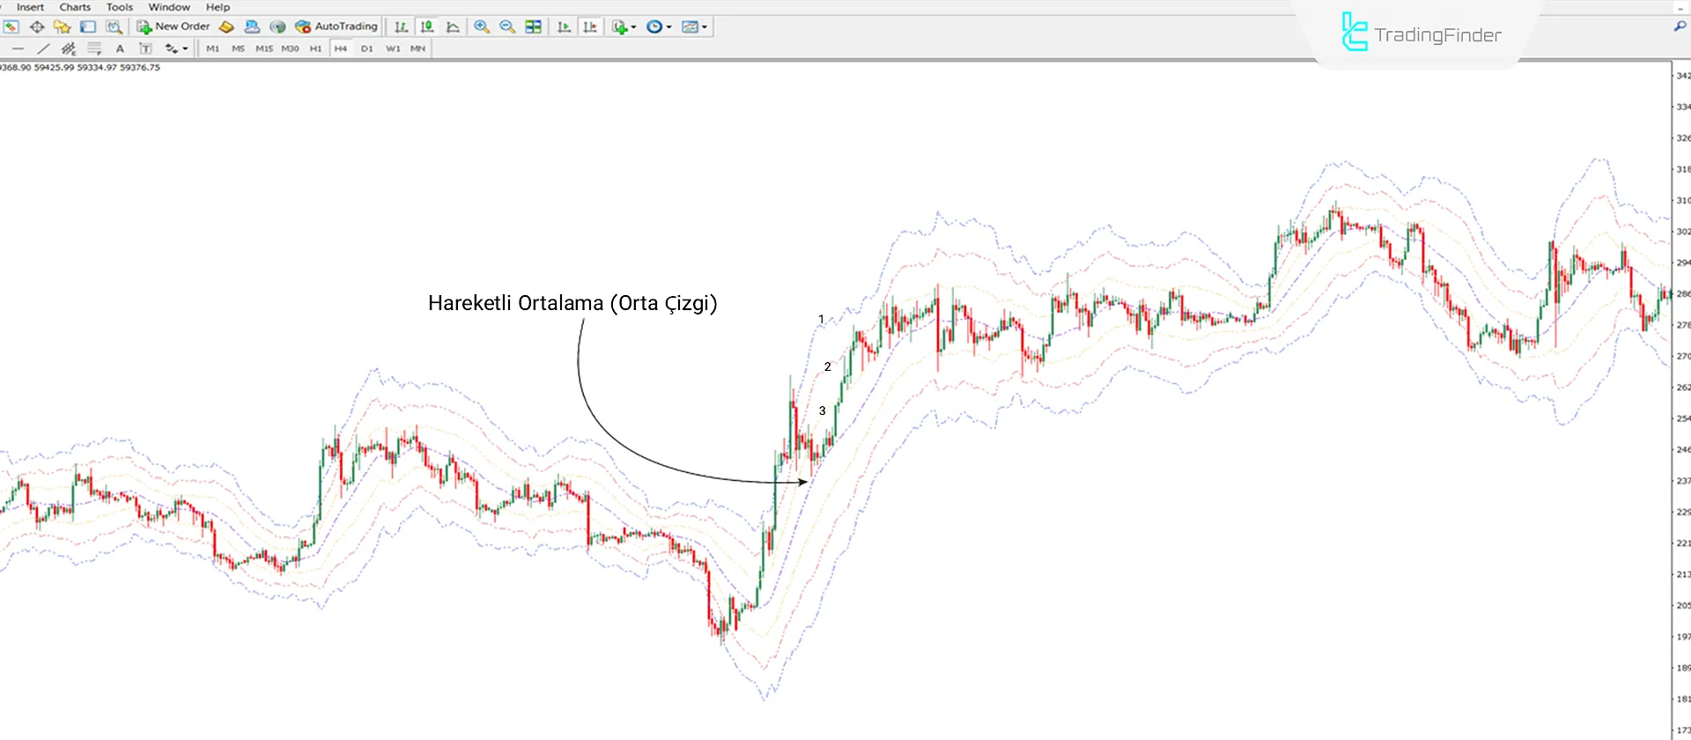Click the TradingFinder logo
This screenshot has width=1691, height=740.
[1421, 33]
